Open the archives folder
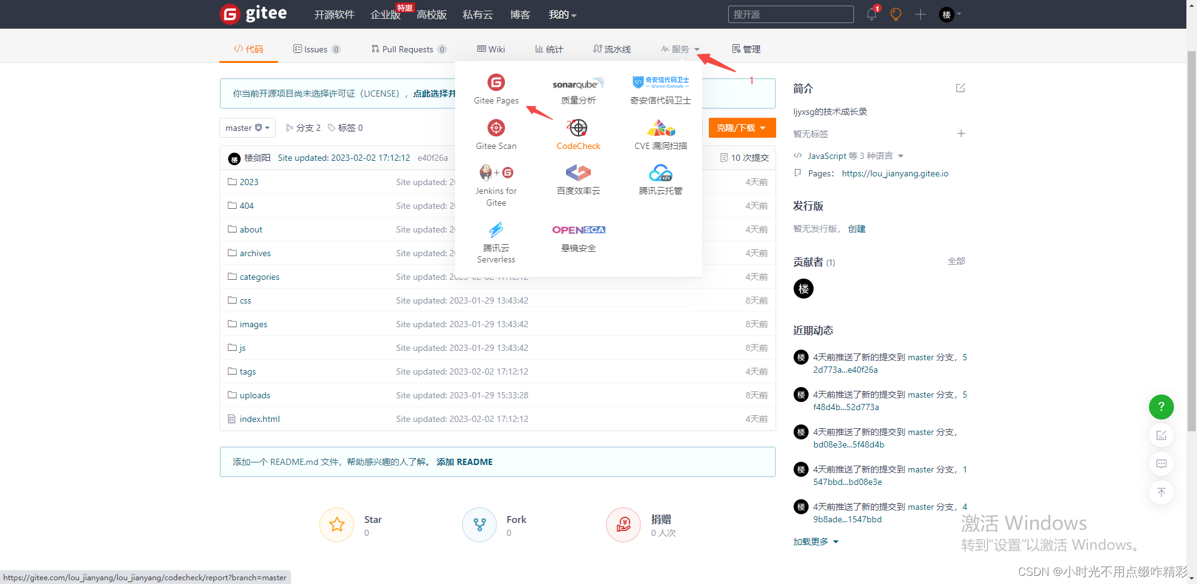 pyautogui.click(x=255, y=253)
